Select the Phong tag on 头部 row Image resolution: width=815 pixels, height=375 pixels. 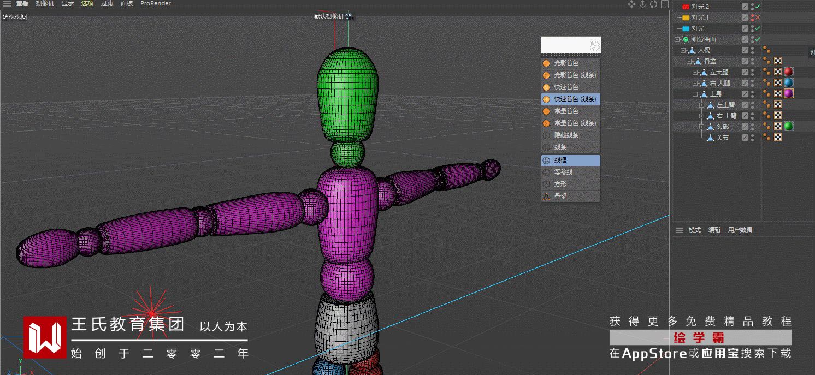pyautogui.click(x=767, y=127)
